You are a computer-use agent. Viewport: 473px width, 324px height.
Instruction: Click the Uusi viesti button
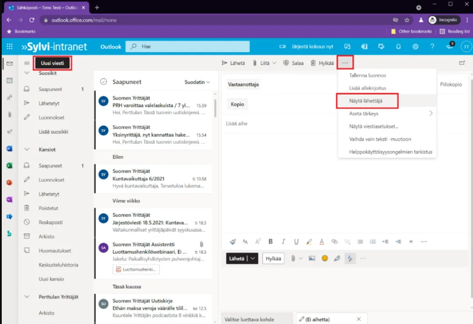(x=52, y=63)
